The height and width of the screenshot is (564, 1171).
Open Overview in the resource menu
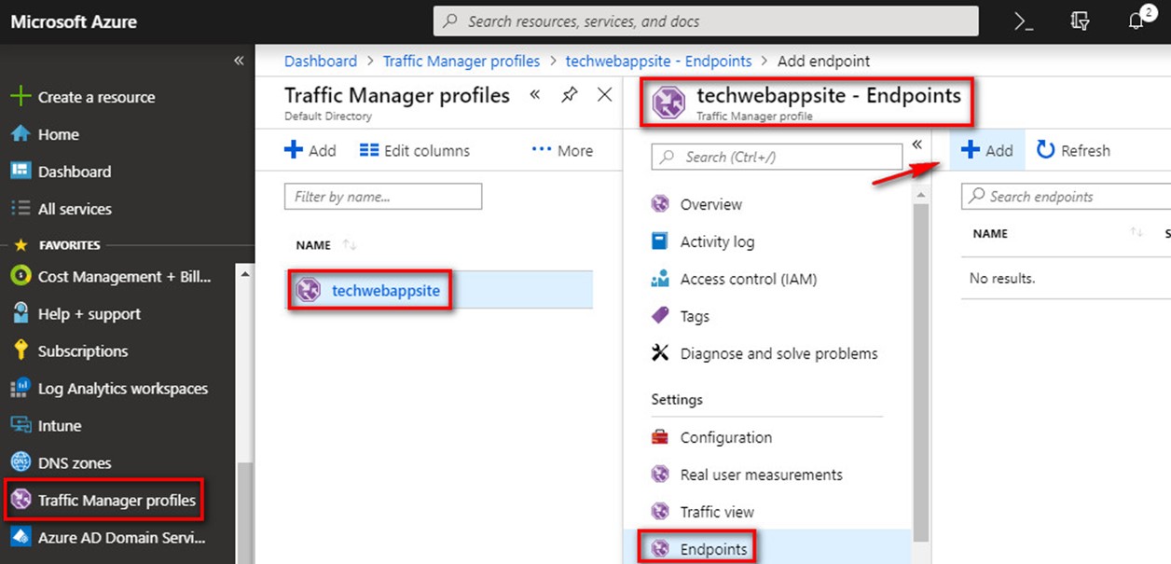pos(711,204)
